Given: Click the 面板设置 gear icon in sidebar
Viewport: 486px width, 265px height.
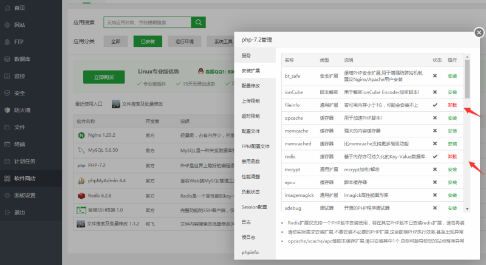Looking at the screenshot, I should coord(7,195).
